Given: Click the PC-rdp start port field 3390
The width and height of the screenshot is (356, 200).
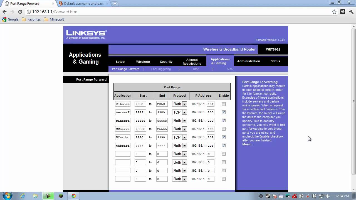Looking at the screenshot, I should [x=140, y=137].
